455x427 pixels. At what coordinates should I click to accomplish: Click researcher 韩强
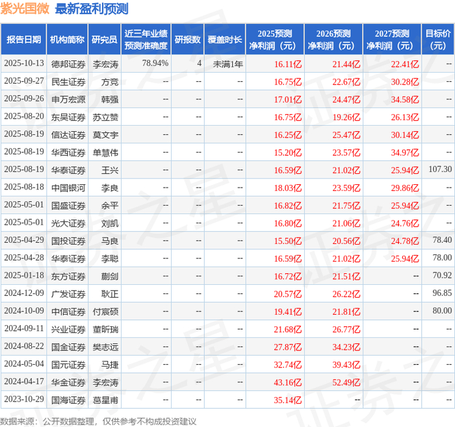pyautogui.click(x=110, y=100)
